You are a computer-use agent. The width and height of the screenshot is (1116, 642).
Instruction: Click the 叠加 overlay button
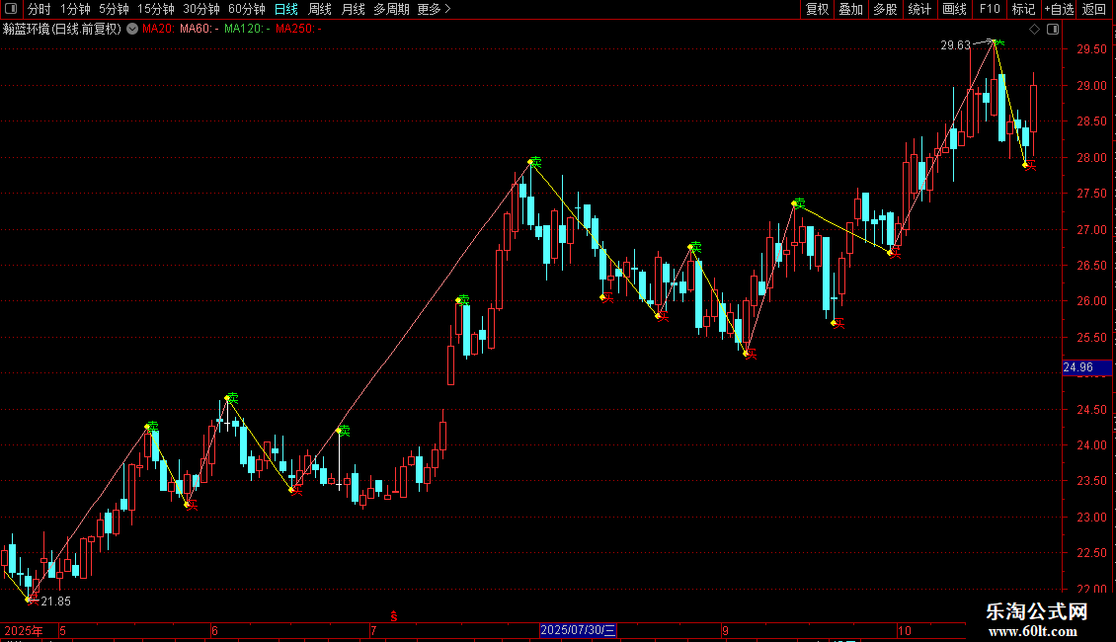pyautogui.click(x=850, y=9)
